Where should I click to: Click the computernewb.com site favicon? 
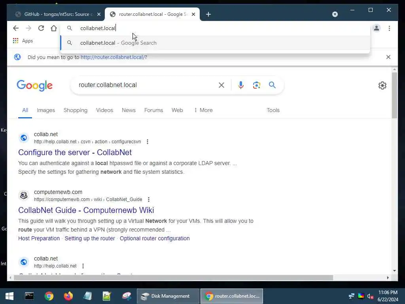click(x=24, y=196)
